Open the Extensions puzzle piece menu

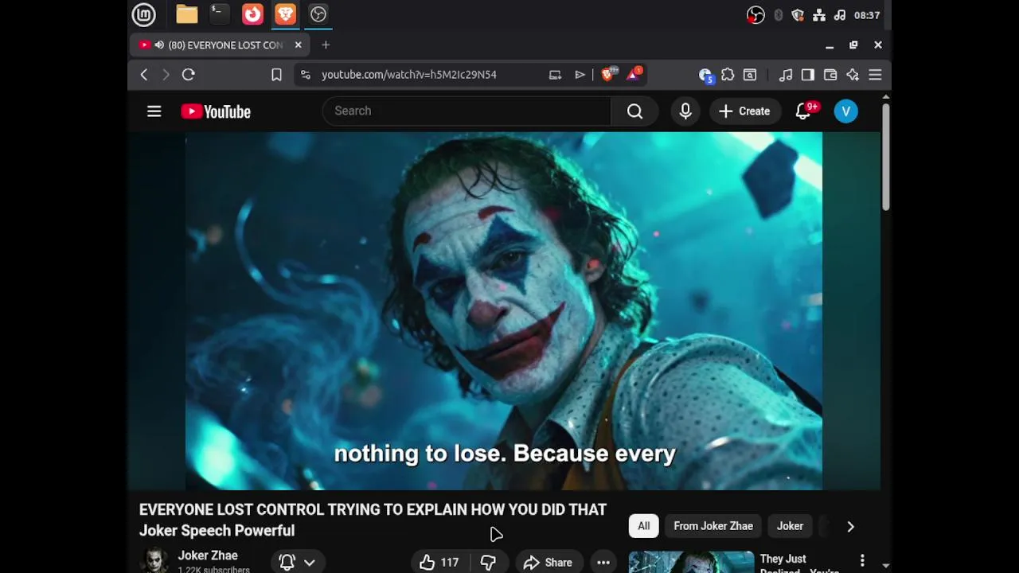click(728, 75)
